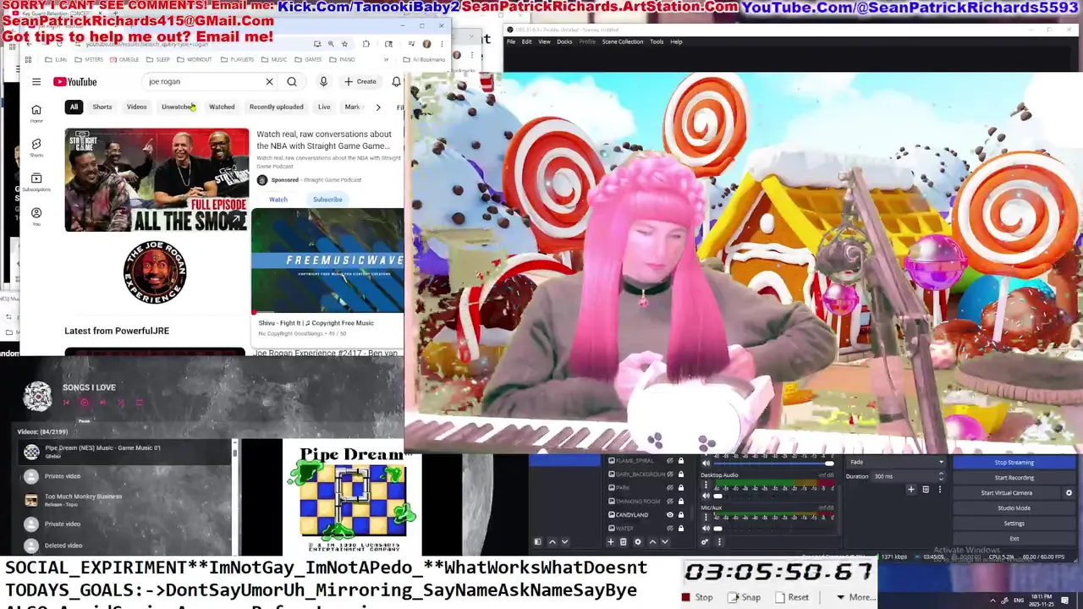Open Chrome extensions puzzle icon

tap(366, 44)
